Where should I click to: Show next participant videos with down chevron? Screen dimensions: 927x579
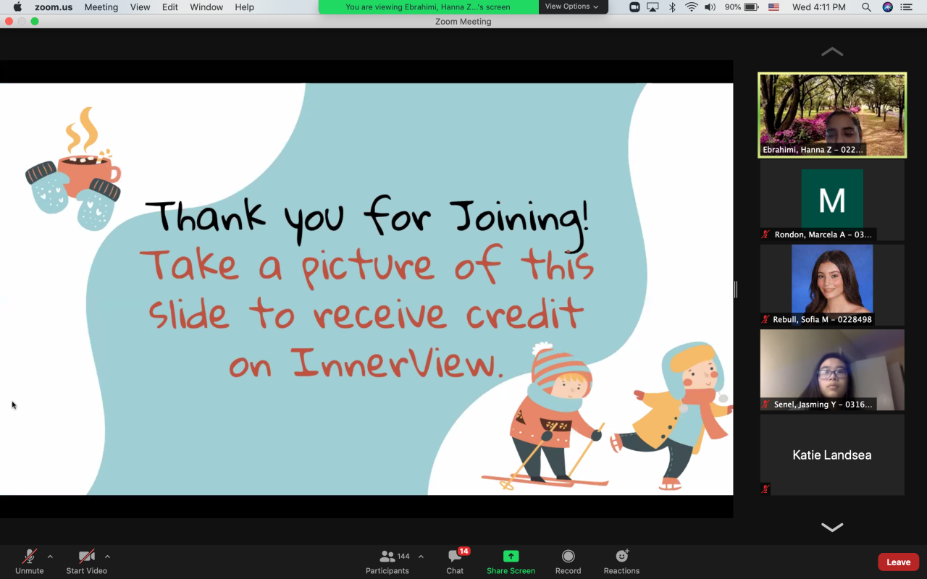click(x=832, y=527)
